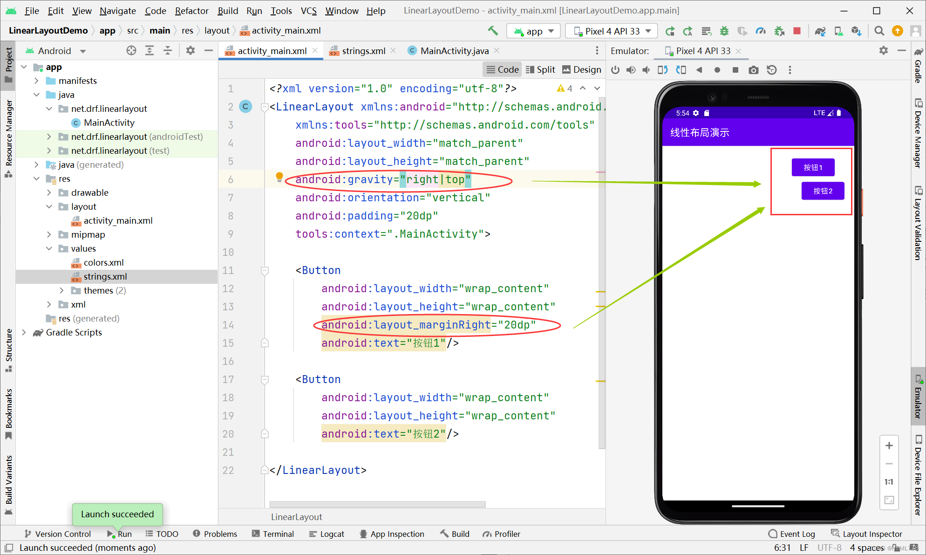
Task: Toggle the Emulator side tool window
Action: [x=918, y=396]
